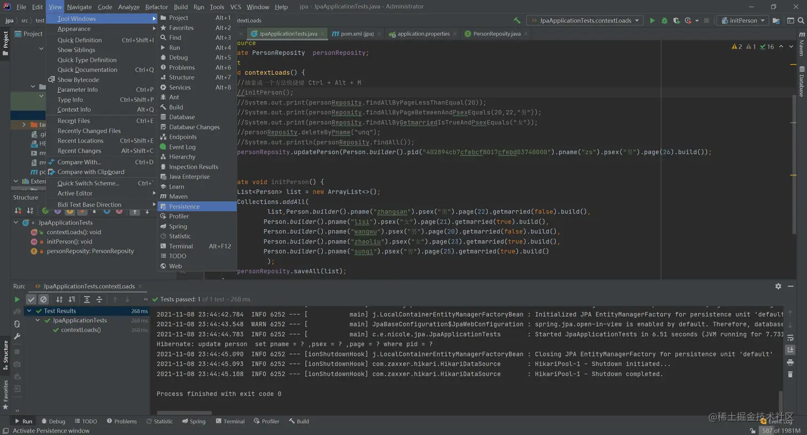Open Maven tool window from right sidebar
This screenshot has height=435, width=807.
(802, 43)
